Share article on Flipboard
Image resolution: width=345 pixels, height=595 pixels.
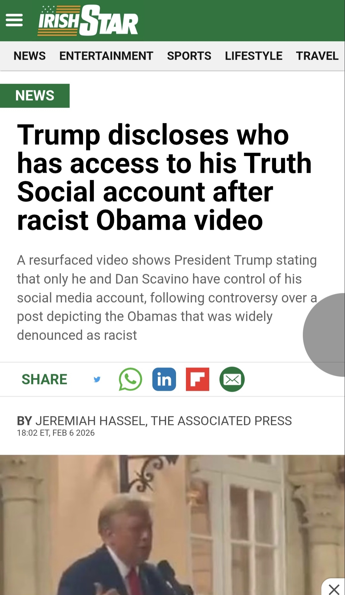[x=198, y=379]
